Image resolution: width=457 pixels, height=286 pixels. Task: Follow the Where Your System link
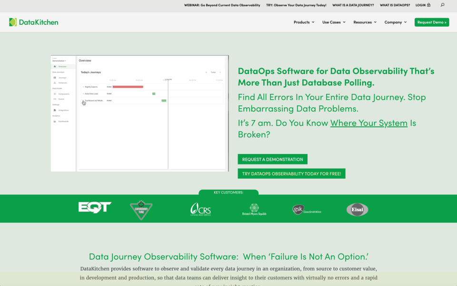coord(369,123)
